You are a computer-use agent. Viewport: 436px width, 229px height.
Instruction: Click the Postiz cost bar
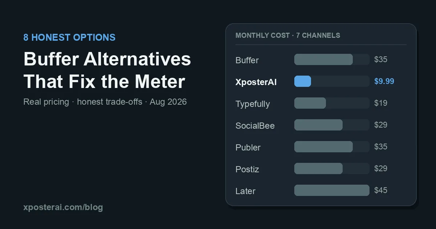pyautogui.click(x=318, y=168)
